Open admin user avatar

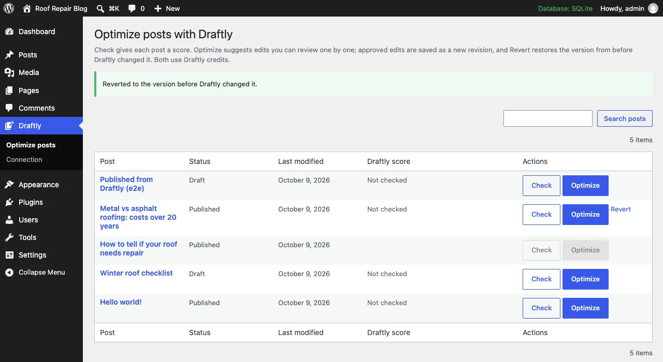click(x=653, y=8)
